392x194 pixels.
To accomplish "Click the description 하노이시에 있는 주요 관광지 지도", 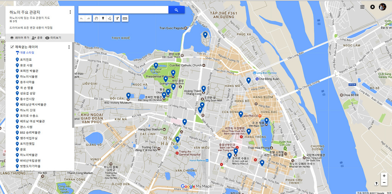I will (29, 18).
